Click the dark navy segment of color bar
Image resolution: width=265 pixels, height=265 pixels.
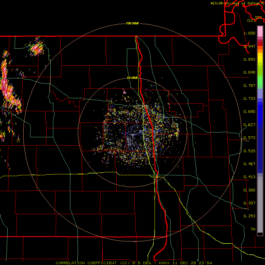260,150
